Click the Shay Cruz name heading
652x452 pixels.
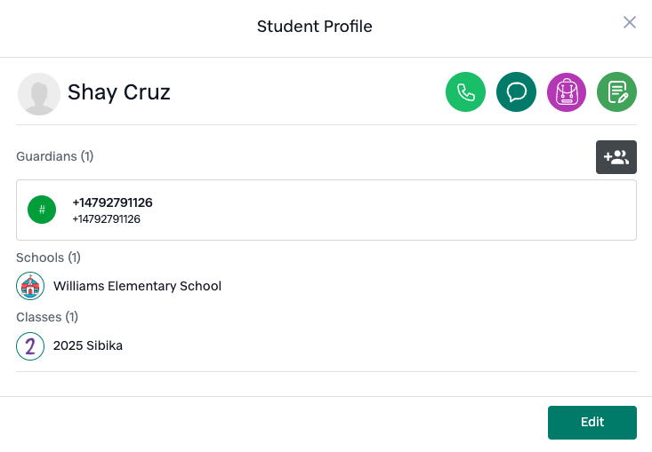click(119, 92)
